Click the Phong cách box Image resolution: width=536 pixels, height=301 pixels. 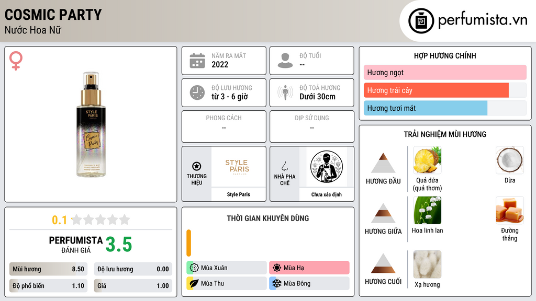[x=224, y=126]
